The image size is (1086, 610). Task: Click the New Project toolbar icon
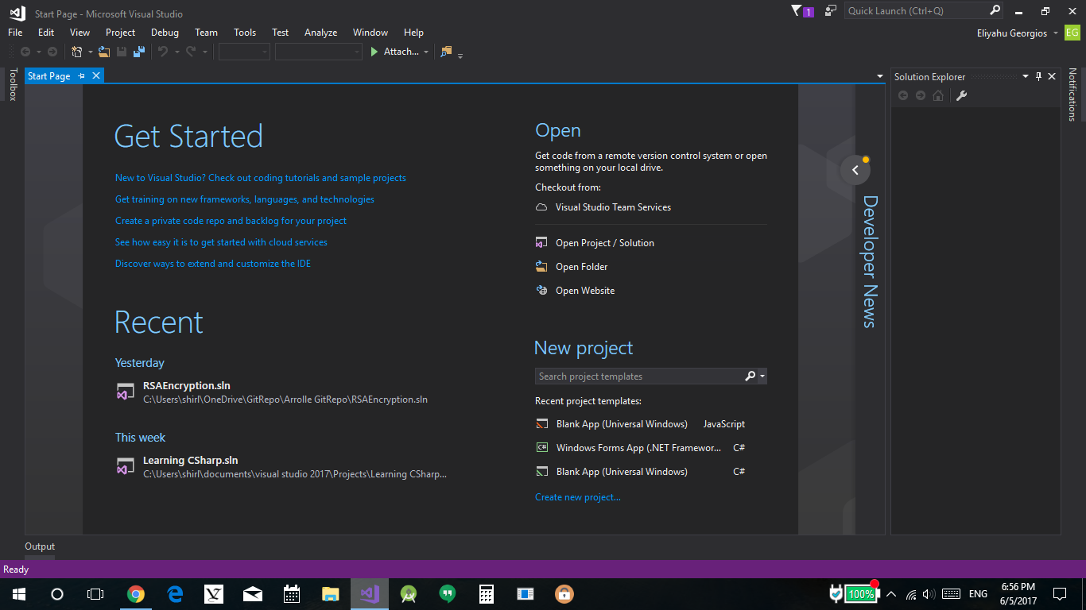point(77,52)
